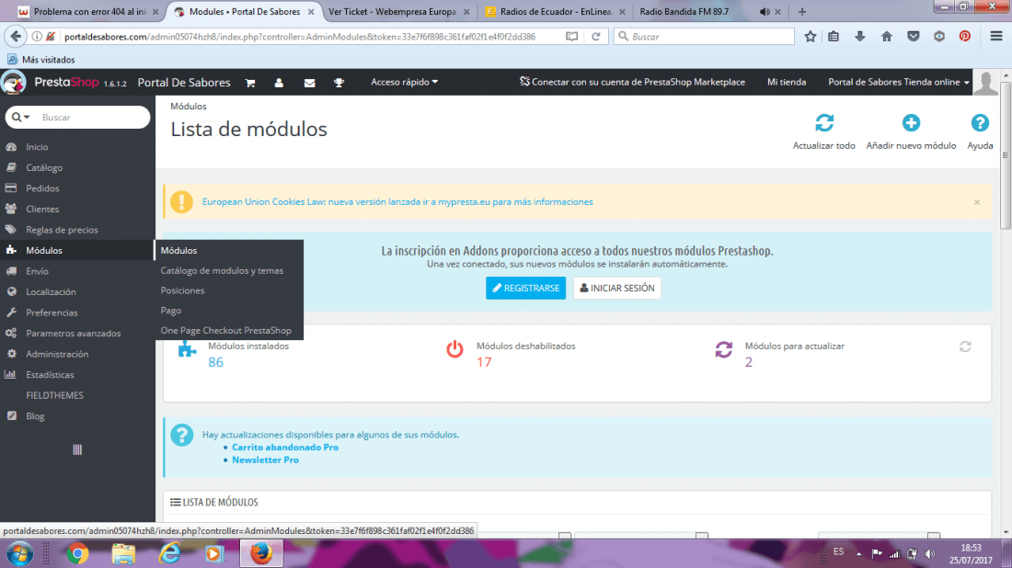Viewport: 1012px width, 568px height.
Task: Open the Newsletter Pro update link
Action: (x=265, y=460)
